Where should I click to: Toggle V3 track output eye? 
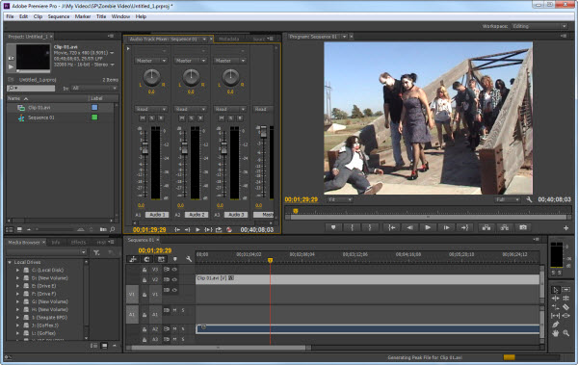174,270
